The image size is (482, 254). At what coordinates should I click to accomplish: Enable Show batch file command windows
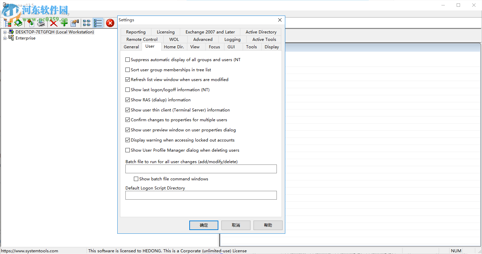[x=136, y=179]
